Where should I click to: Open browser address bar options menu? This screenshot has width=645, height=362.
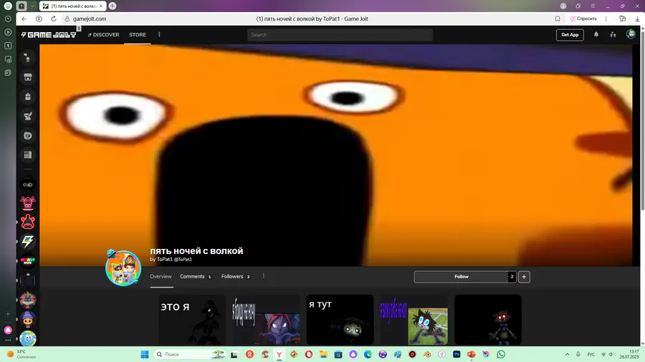(606, 19)
